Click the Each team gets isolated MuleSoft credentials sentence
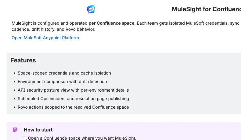This screenshot has width=241, height=140. tap(186, 23)
